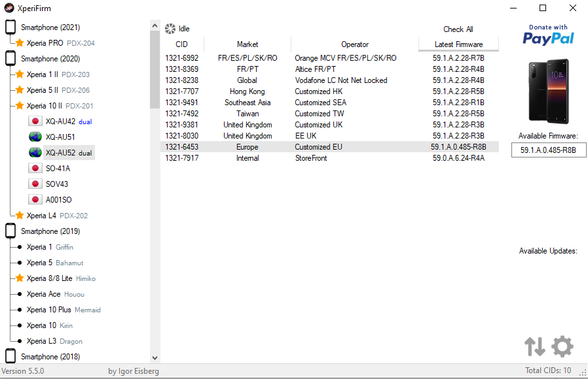Image resolution: width=588 pixels, height=379 pixels.
Task: Select Xperia 10 Kirin
Action: tap(50, 325)
